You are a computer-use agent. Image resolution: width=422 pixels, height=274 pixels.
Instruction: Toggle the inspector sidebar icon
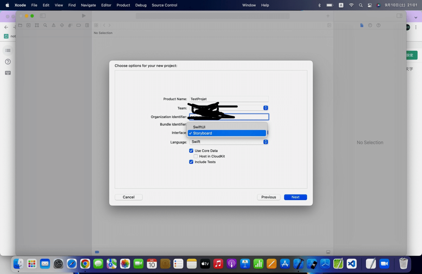399,16
